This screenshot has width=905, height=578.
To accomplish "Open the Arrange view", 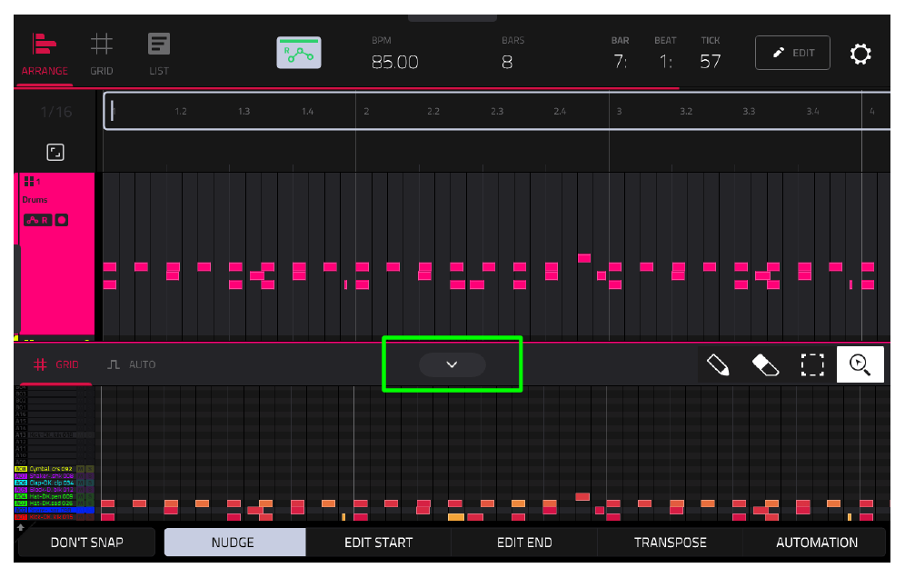I will 45,55.
